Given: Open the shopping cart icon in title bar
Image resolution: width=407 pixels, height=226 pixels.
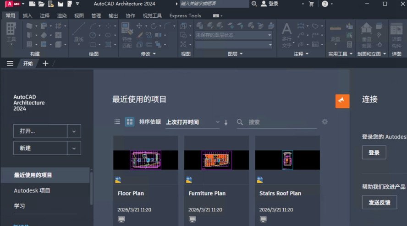Looking at the screenshot, I should click(x=311, y=4).
